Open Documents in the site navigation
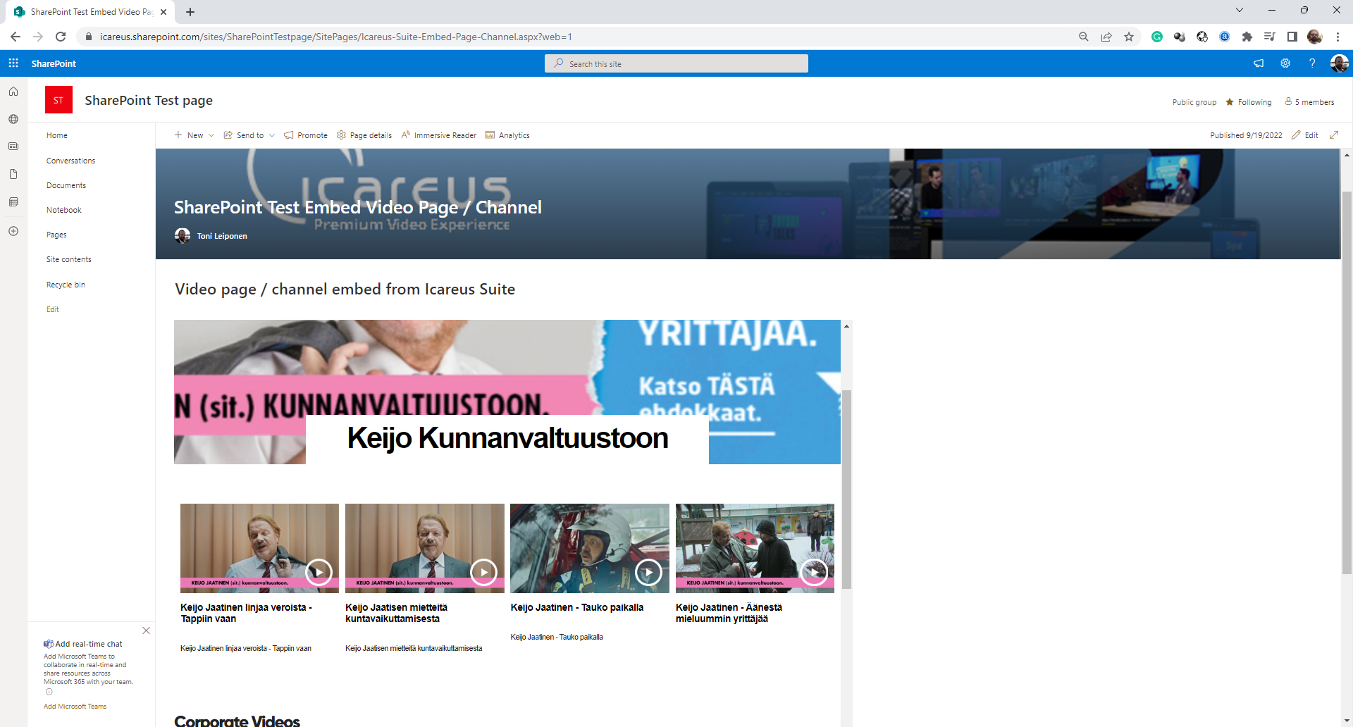The width and height of the screenshot is (1353, 727). click(x=66, y=185)
